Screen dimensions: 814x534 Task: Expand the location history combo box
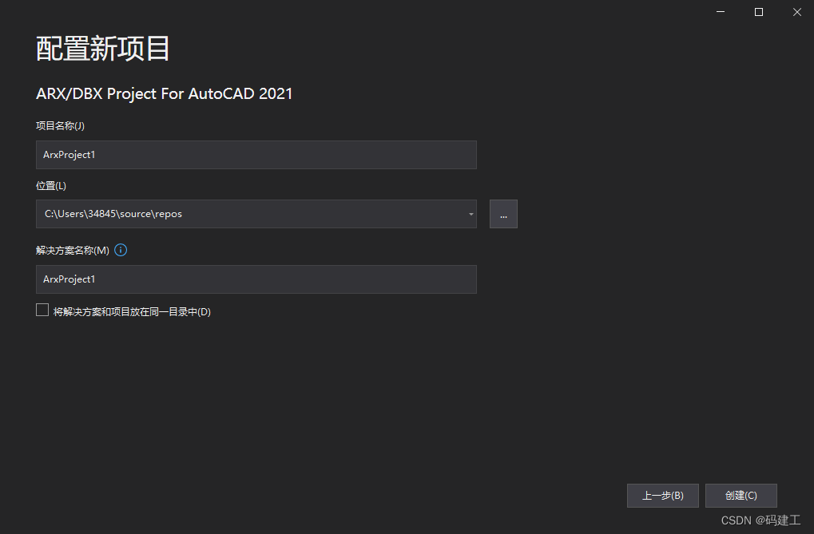pos(470,214)
